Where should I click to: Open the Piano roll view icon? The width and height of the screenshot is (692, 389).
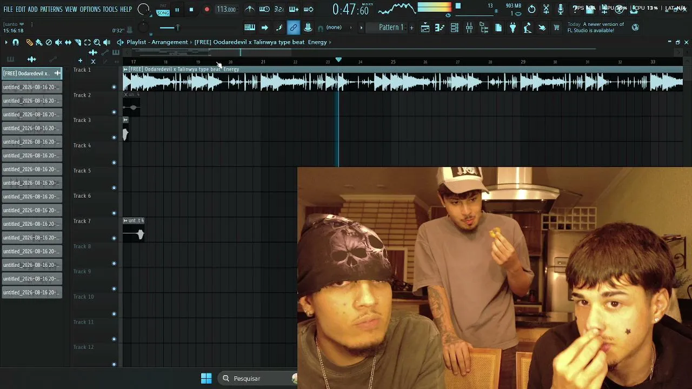pos(440,28)
